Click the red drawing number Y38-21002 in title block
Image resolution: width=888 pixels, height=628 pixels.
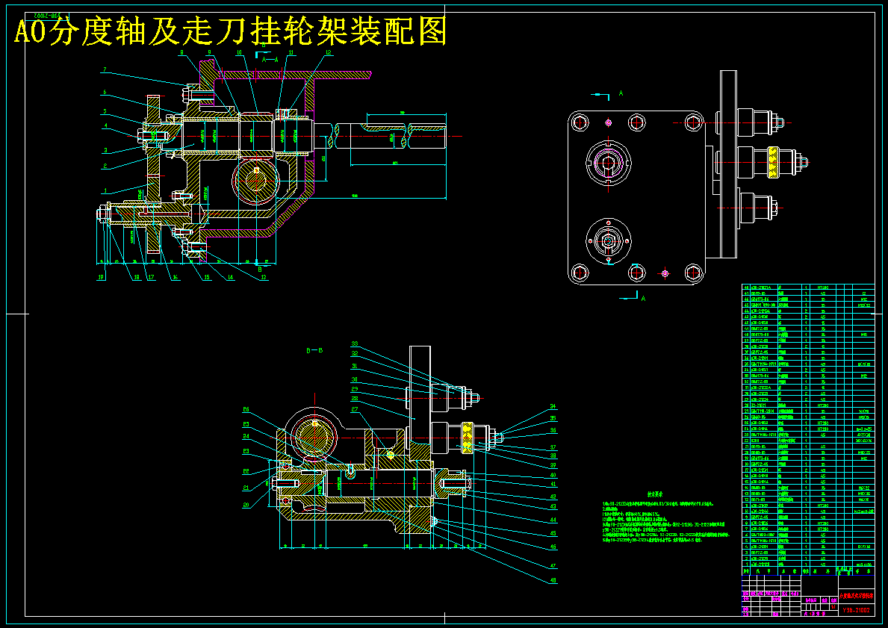click(856, 610)
